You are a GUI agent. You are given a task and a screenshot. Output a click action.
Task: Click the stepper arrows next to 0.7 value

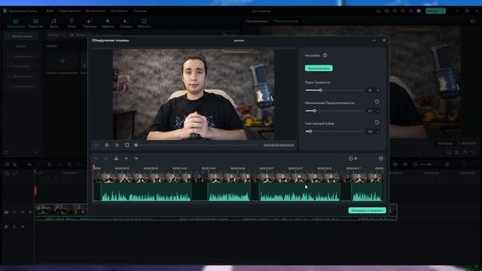378,111
